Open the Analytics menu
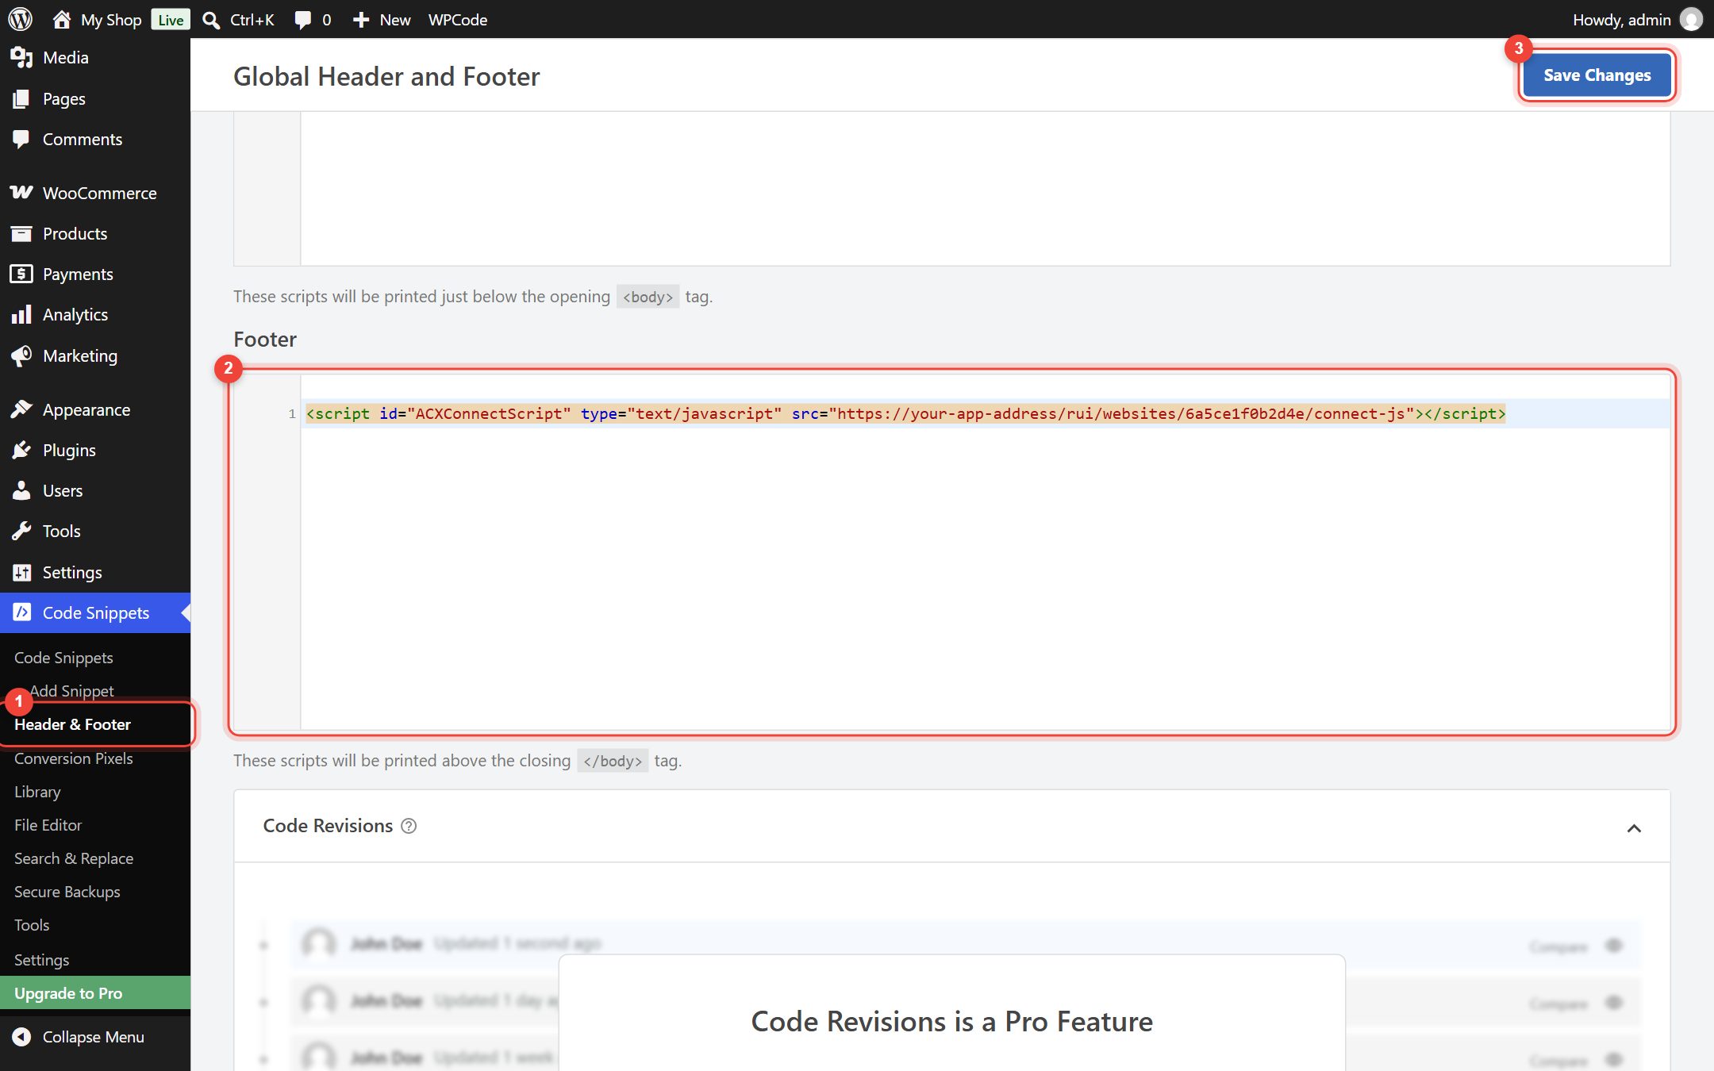This screenshot has width=1714, height=1071. [95, 314]
